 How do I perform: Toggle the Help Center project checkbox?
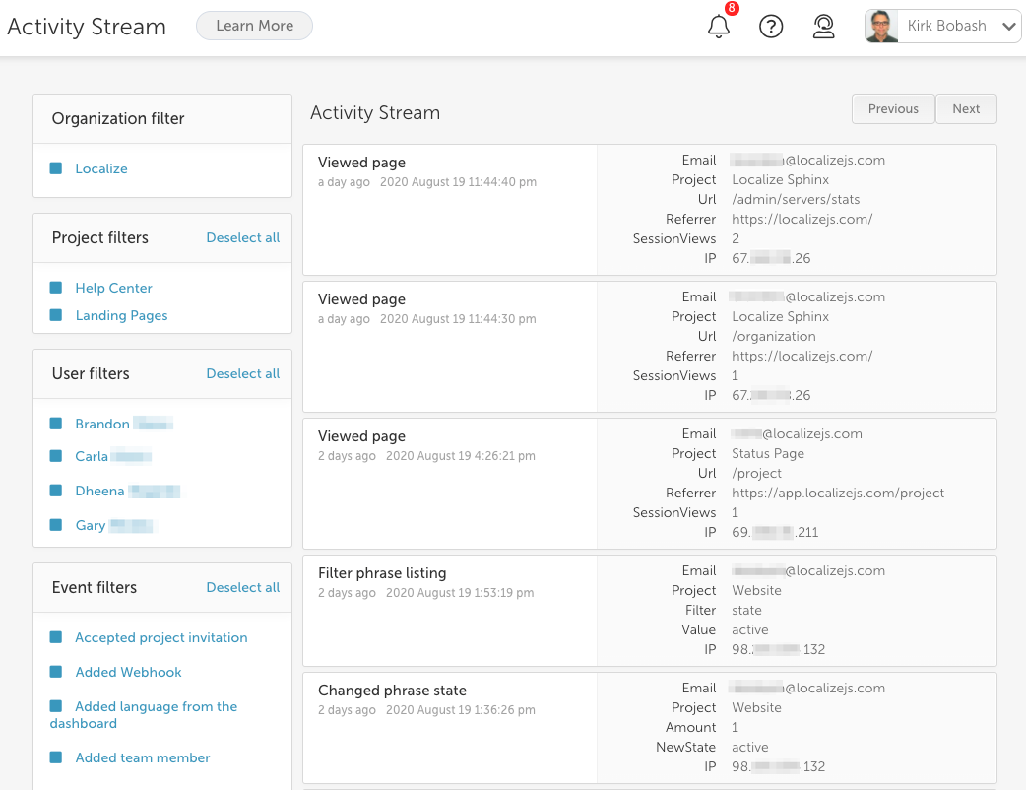pos(56,288)
